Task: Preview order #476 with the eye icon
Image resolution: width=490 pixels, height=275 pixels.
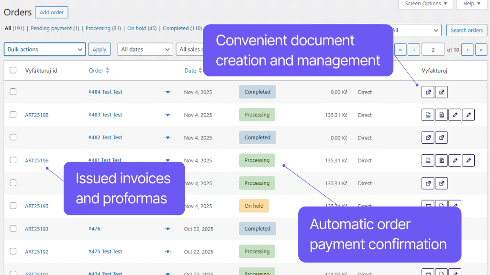Action: click(168, 229)
